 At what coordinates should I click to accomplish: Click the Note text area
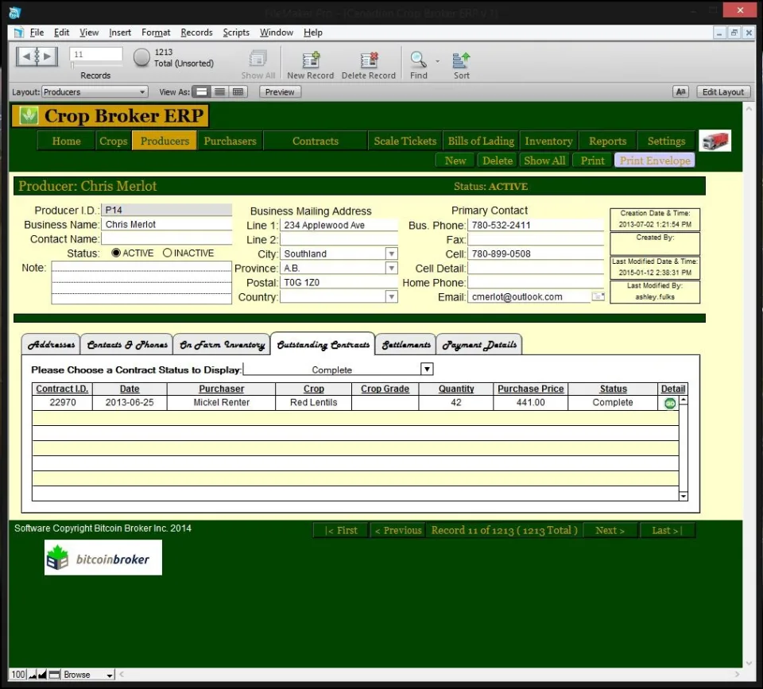click(x=141, y=283)
